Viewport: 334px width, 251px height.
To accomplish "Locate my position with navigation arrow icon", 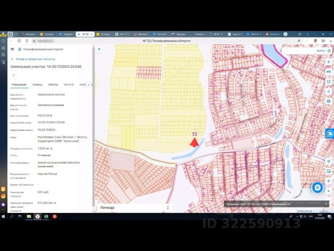I will coord(329,162).
